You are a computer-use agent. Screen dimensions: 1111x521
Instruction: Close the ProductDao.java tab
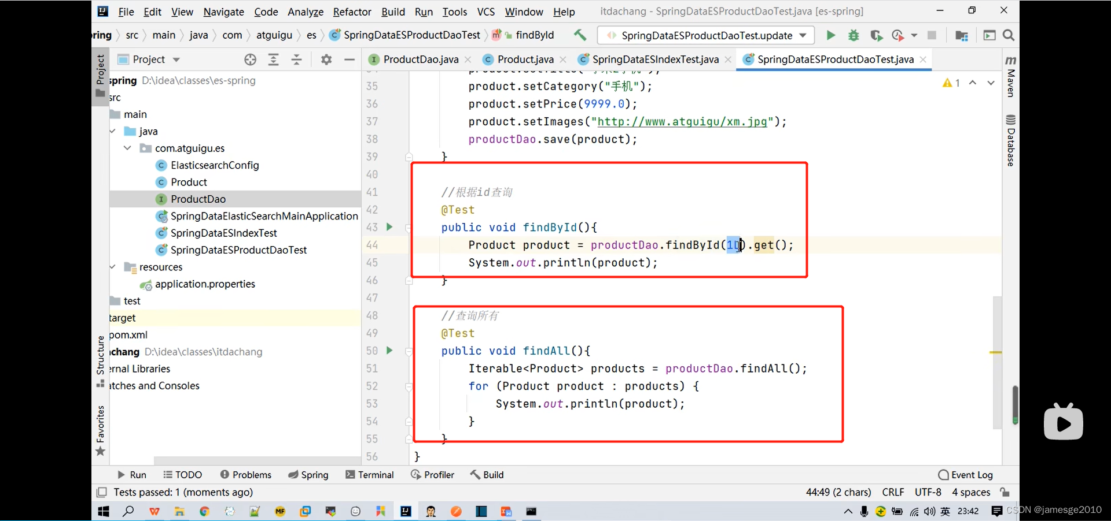click(468, 59)
